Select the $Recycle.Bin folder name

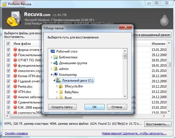pos(74,86)
